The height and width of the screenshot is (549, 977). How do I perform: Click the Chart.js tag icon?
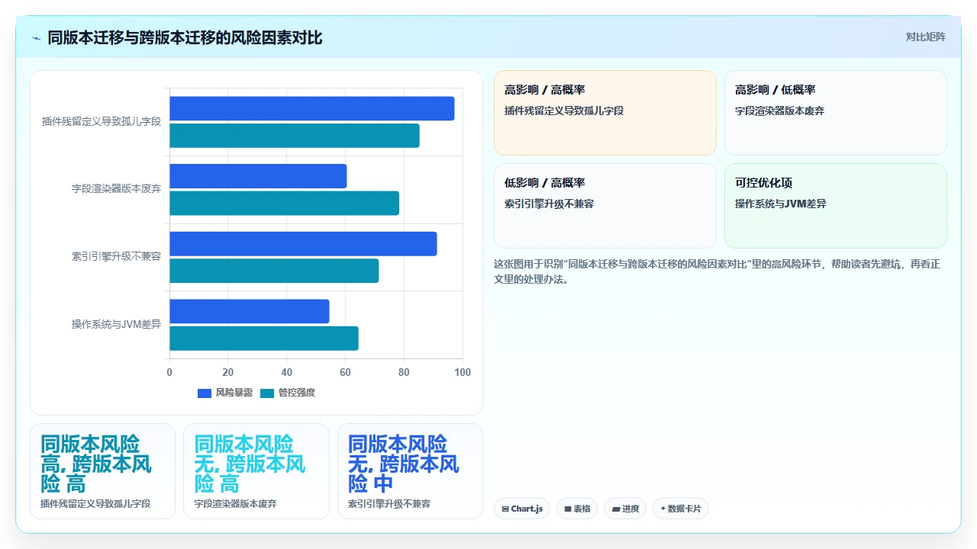point(505,509)
